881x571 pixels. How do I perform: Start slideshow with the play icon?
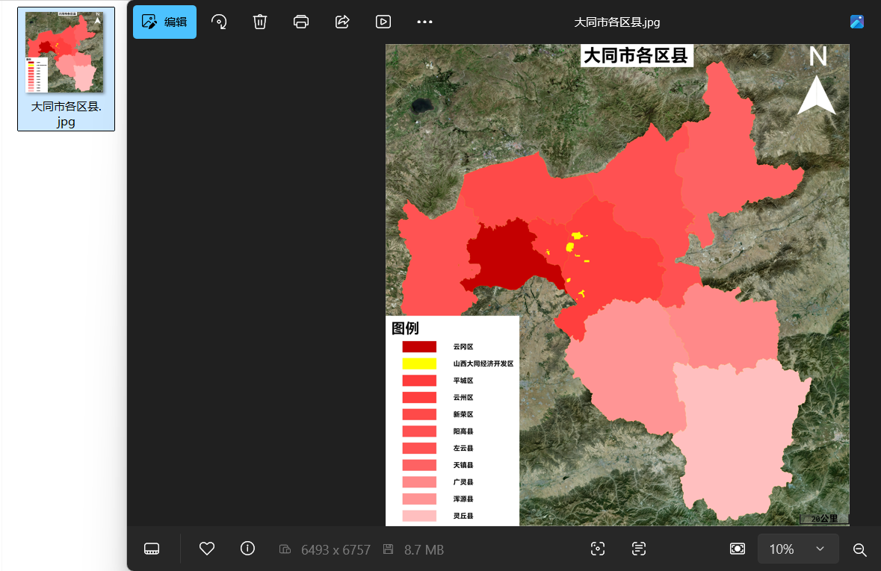click(383, 22)
